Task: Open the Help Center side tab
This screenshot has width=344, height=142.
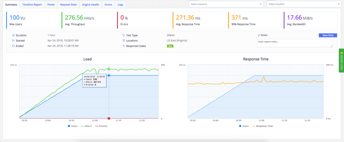Action: [341, 60]
